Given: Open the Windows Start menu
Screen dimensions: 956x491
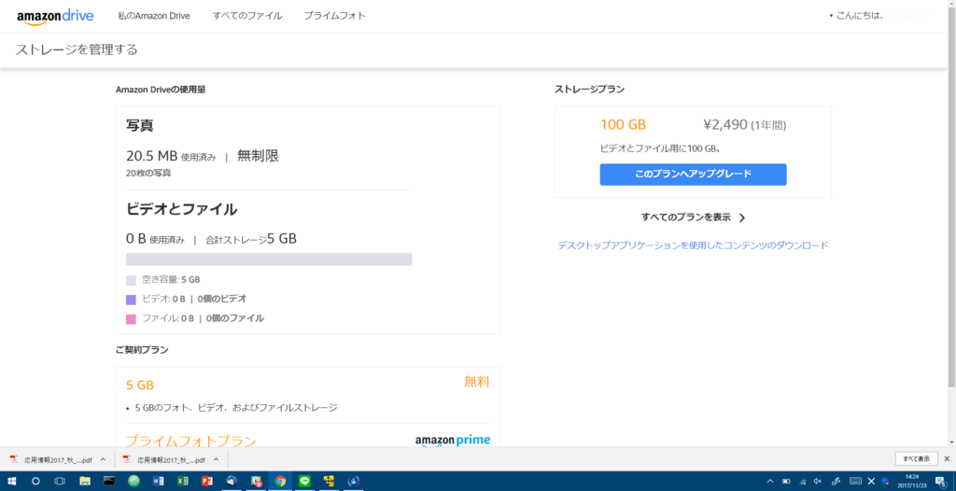Looking at the screenshot, I should pyautogui.click(x=11, y=481).
